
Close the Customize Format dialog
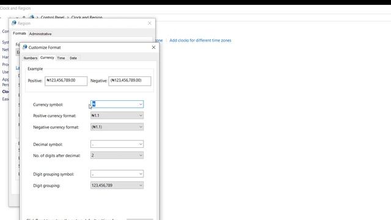[x=153, y=48]
